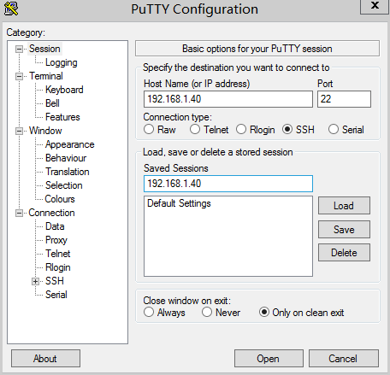
Task: Open the Features settings category
Action: (62, 117)
